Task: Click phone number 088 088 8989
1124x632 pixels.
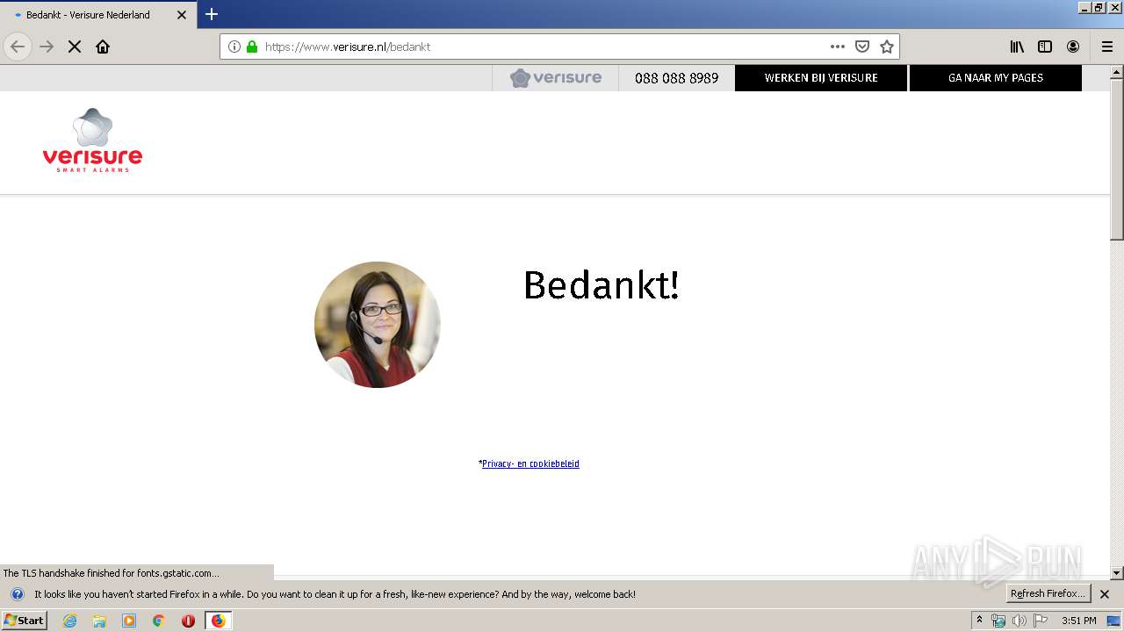Action: [676, 78]
